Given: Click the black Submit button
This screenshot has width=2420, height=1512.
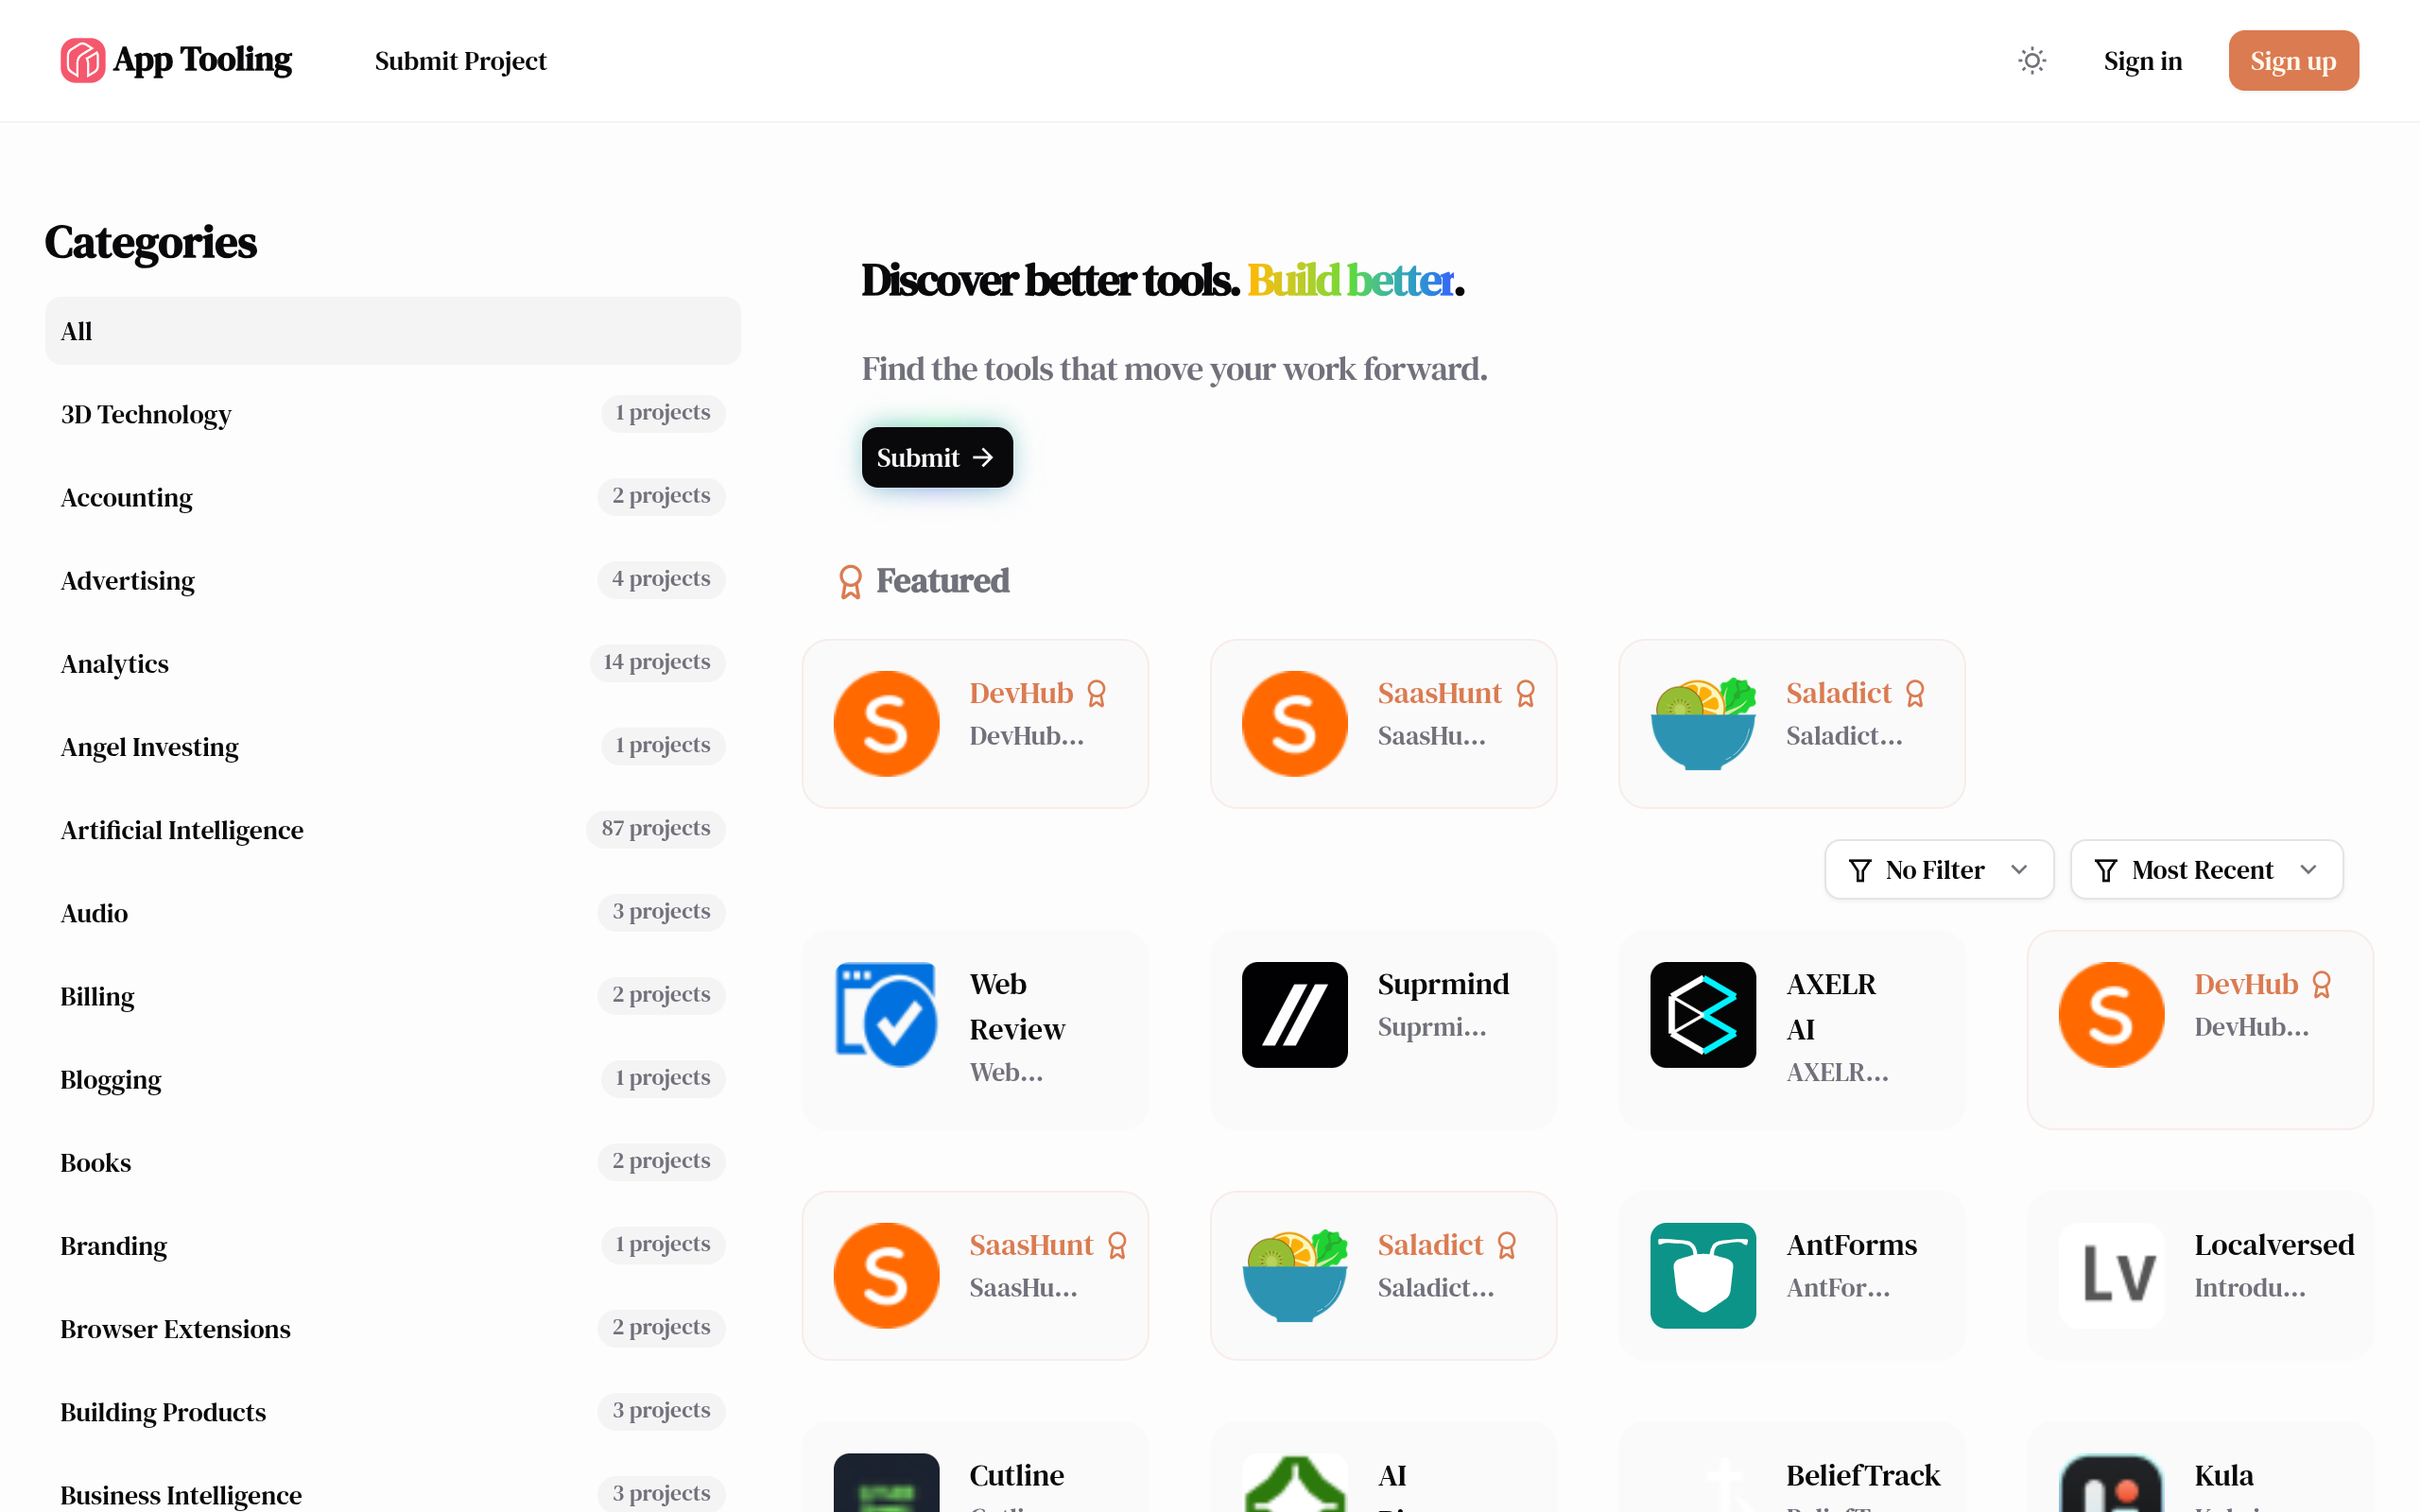Looking at the screenshot, I should pos(937,458).
